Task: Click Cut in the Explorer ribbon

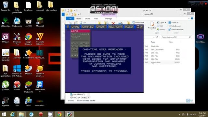Action: 83,23
